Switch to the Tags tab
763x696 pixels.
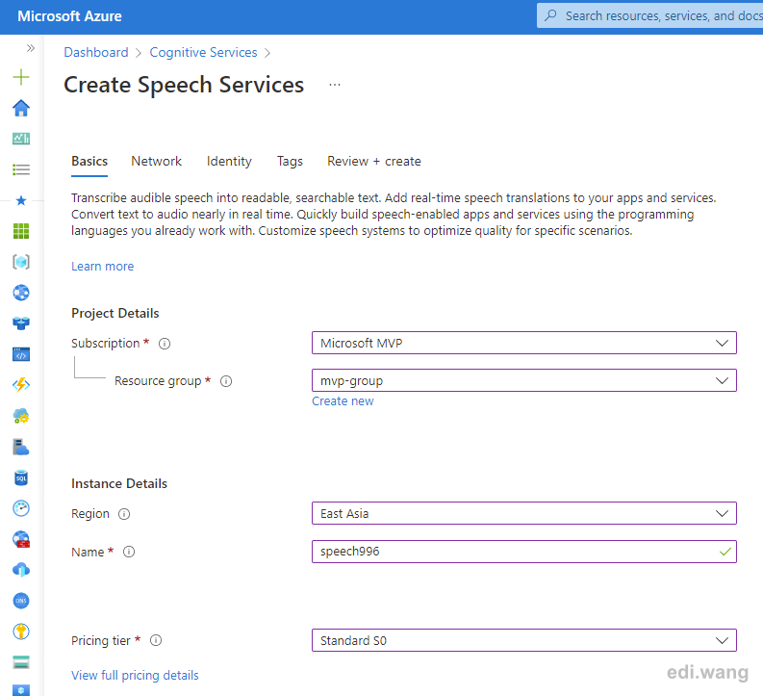(x=290, y=161)
